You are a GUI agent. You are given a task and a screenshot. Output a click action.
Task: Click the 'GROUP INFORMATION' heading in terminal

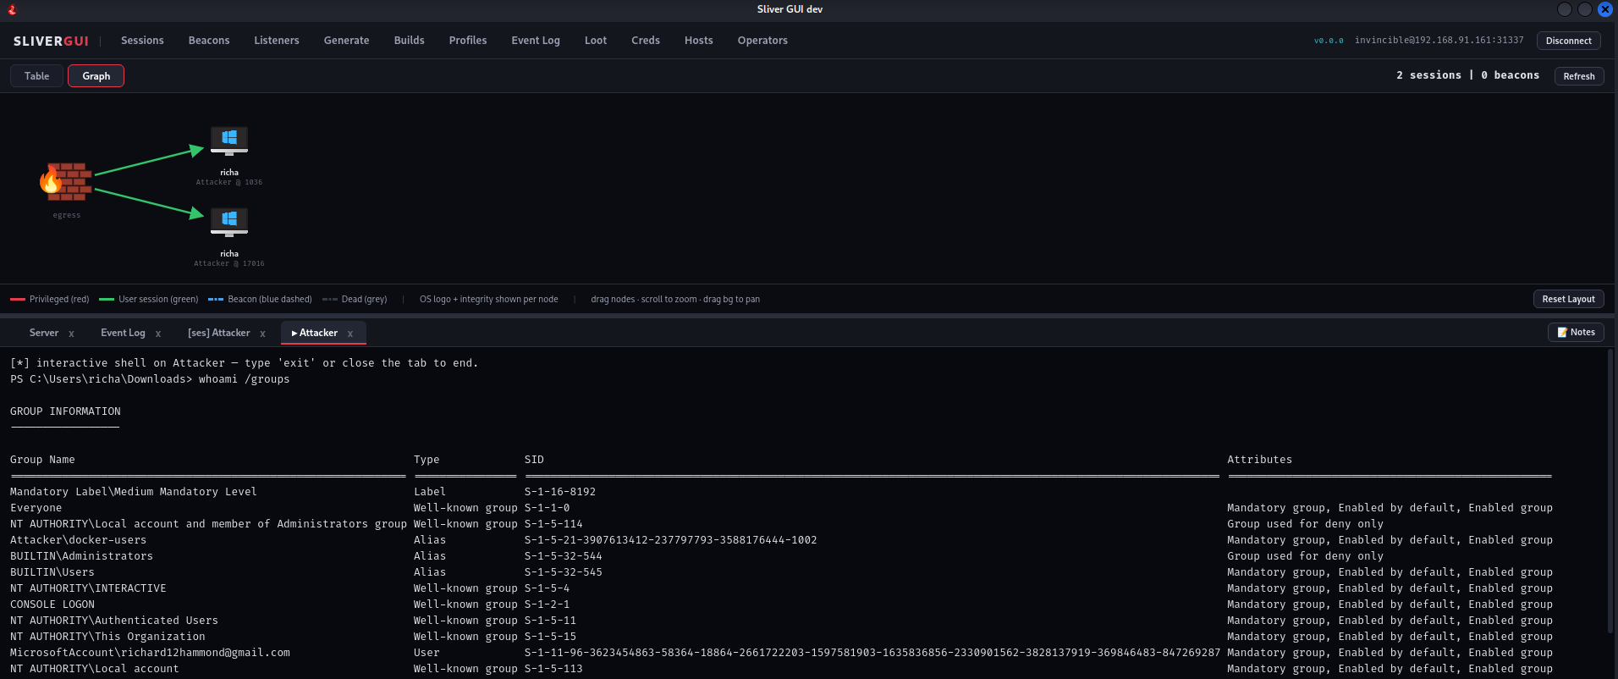click(65, 411)
